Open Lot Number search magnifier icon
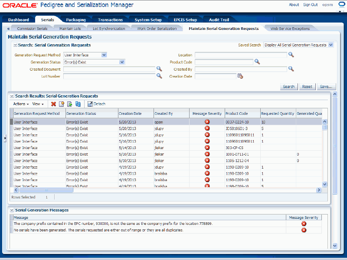Viewport: 347px width, 260px height. pyautogui.click(x=159, y=76)
